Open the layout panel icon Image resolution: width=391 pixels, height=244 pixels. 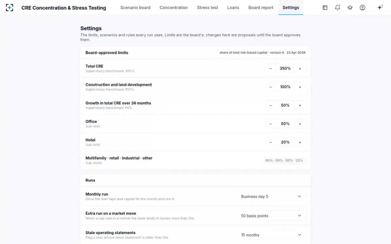(325, 7)
